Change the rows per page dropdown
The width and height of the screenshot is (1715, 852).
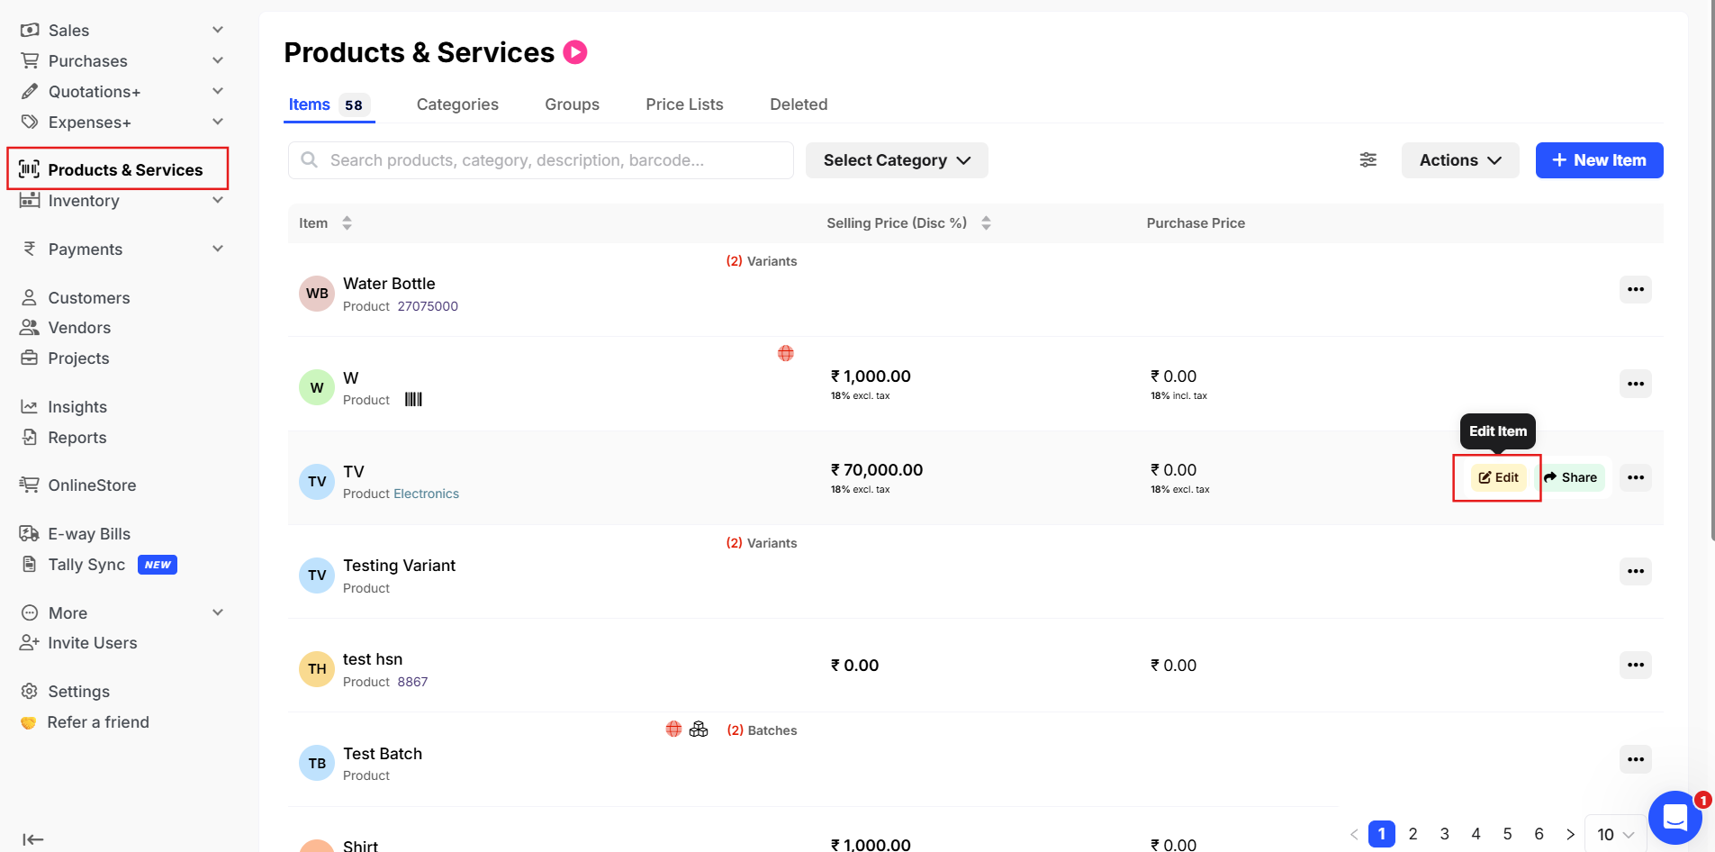pyautogui.click(x=1615, y=835)
